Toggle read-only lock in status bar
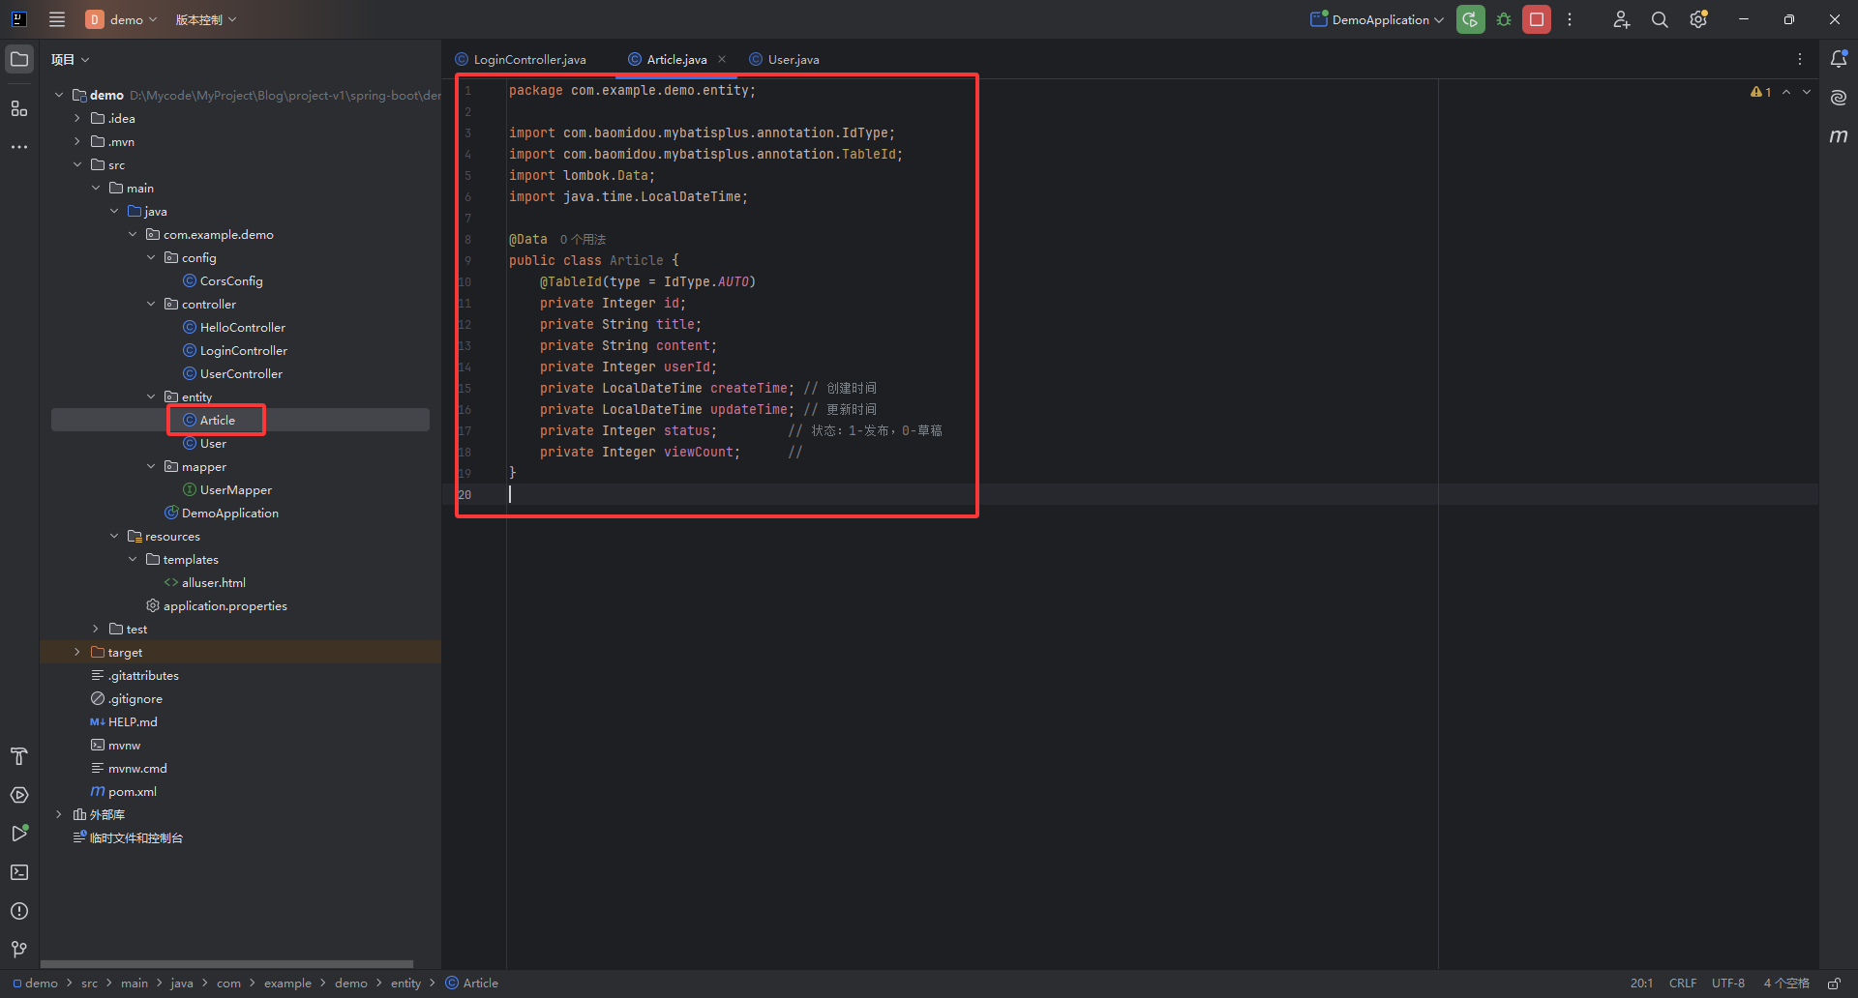The height and width of the screenshot is (998, 1858). click(1834, 983)
